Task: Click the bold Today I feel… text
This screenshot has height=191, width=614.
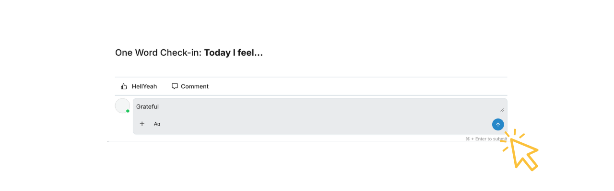Action: pyautogui.click(x=234, y=53)
